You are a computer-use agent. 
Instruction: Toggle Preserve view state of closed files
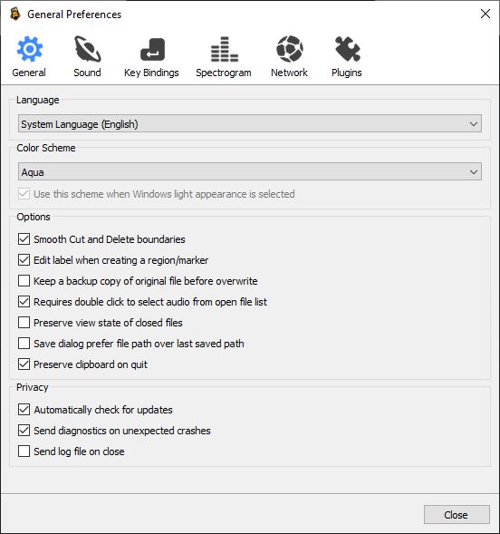point(24,323)
